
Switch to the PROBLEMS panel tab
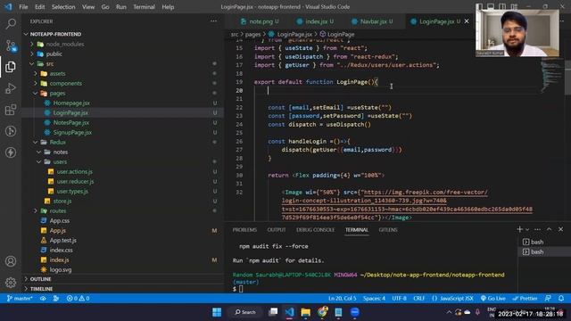(244, 230)
